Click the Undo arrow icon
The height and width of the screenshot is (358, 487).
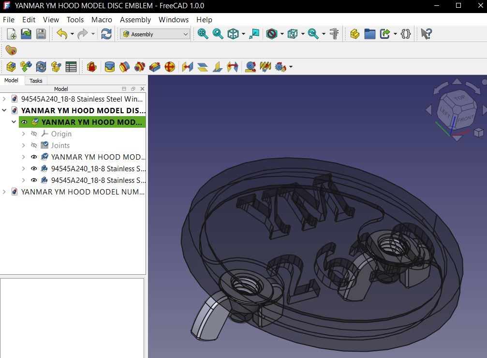[x=62, y=34]
